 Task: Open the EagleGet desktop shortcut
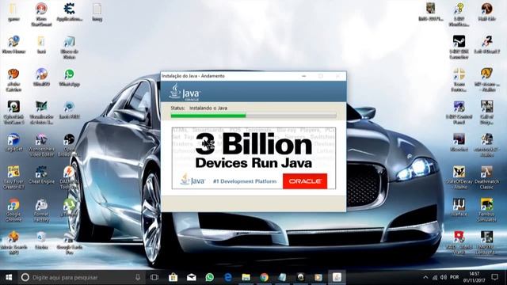13,142
